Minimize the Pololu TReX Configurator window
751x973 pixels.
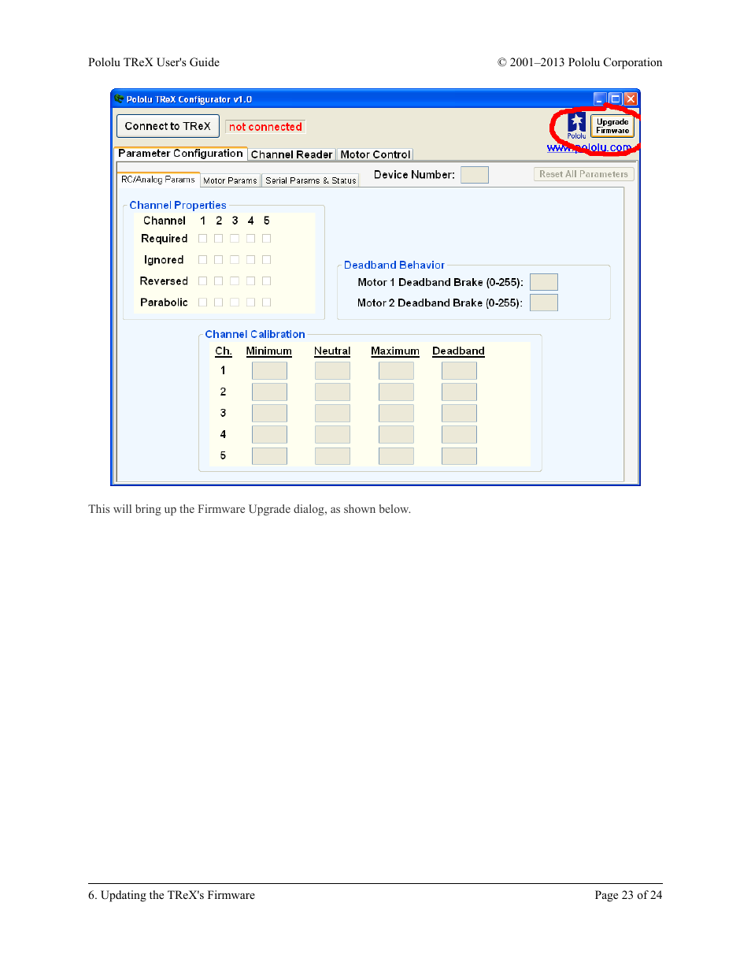pyautogui.click(x=601, y=98)
